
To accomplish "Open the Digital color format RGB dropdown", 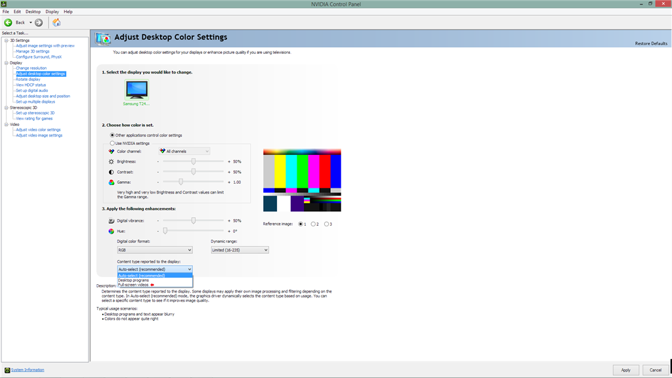I will [x=155, y=250].
